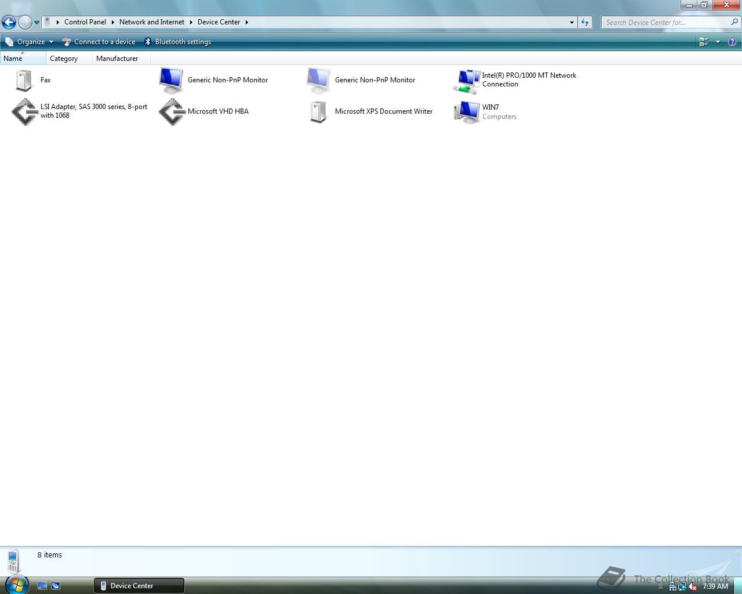Click the Start orb on taskbar

[x=16, y=584]
